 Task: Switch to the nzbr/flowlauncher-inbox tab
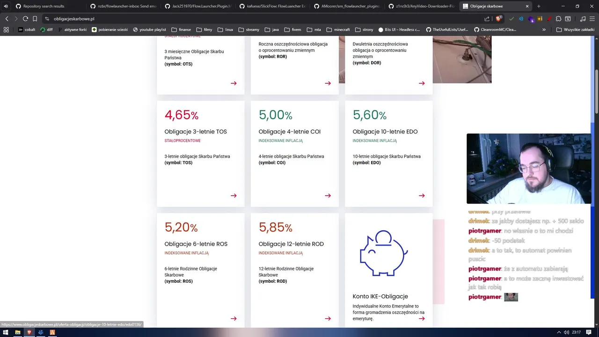[x=124, y=6]
